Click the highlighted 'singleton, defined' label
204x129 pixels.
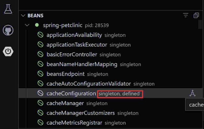coord(120,93)
